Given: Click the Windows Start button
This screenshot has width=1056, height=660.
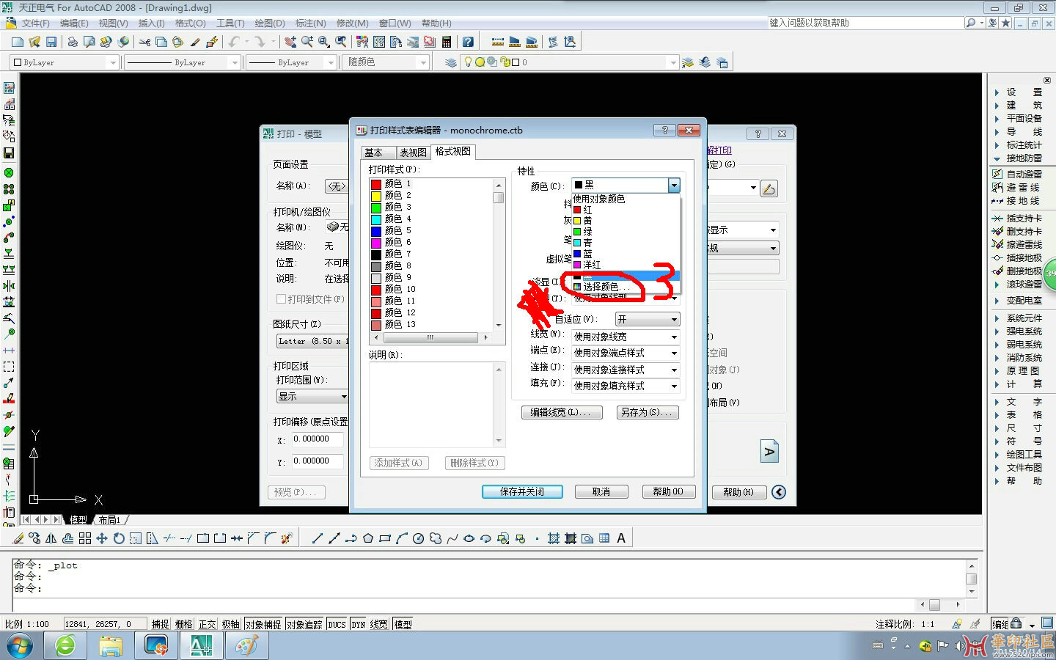Looking at the screenshot, I should click(20, 645).
